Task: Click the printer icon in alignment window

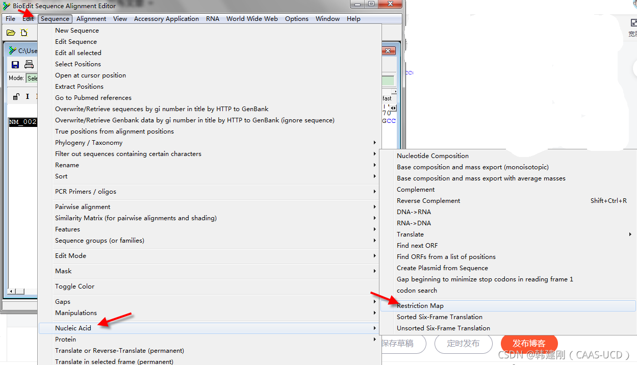Action: [29, 64]
